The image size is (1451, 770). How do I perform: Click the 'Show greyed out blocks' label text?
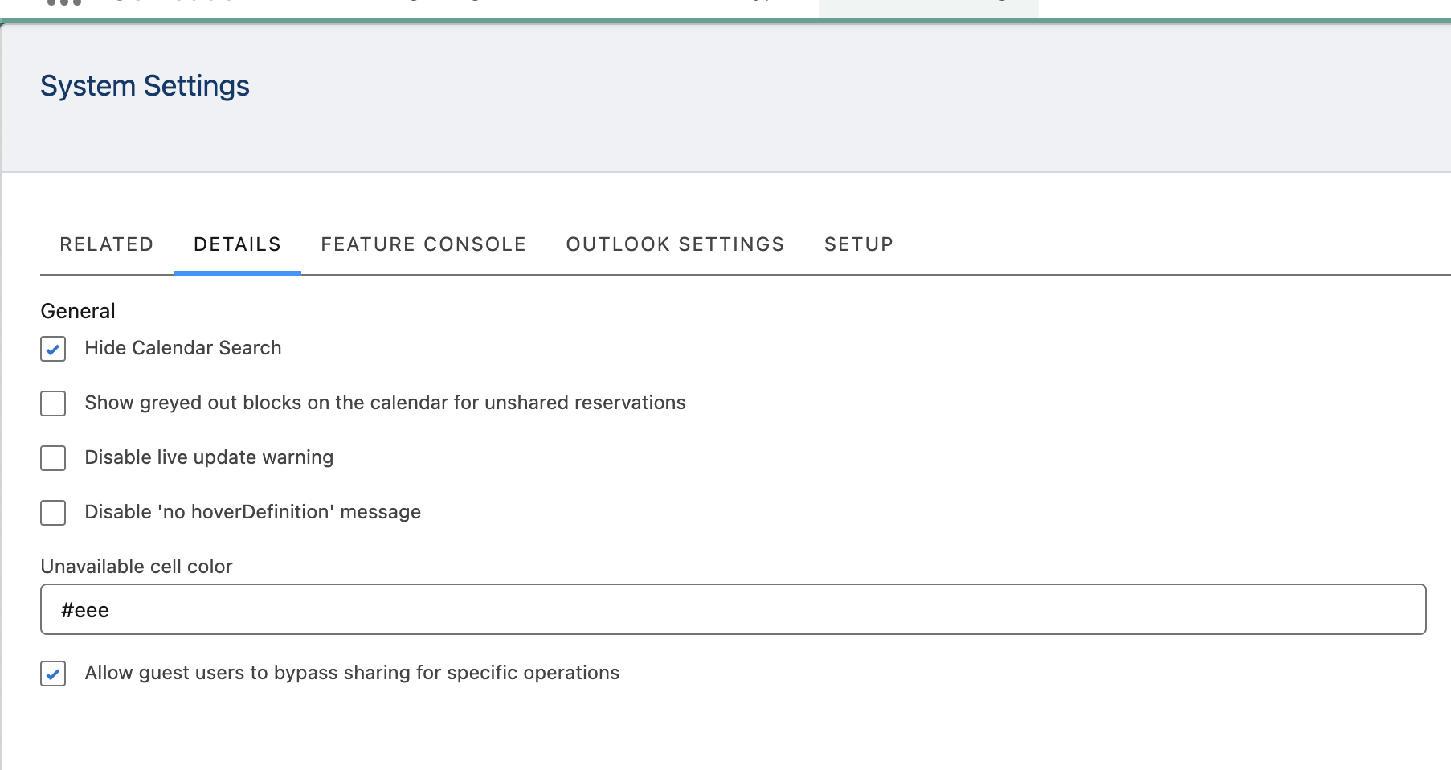point(385,403)
